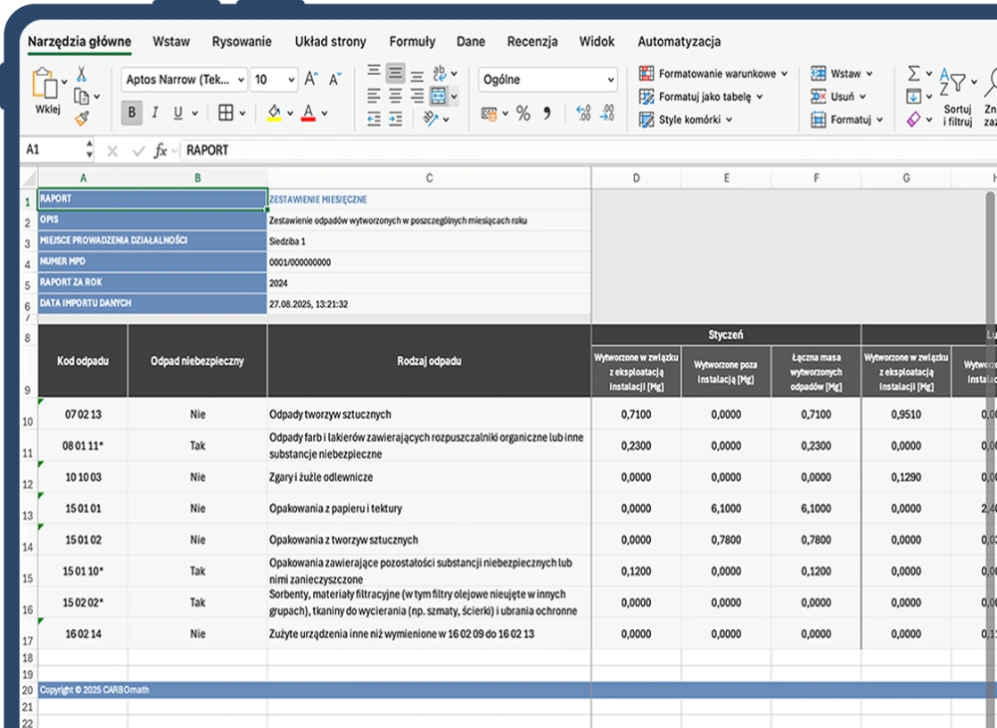Toggle Bold formatting
The width and height of the screenshot is (997, 728).
pos(132,113)
